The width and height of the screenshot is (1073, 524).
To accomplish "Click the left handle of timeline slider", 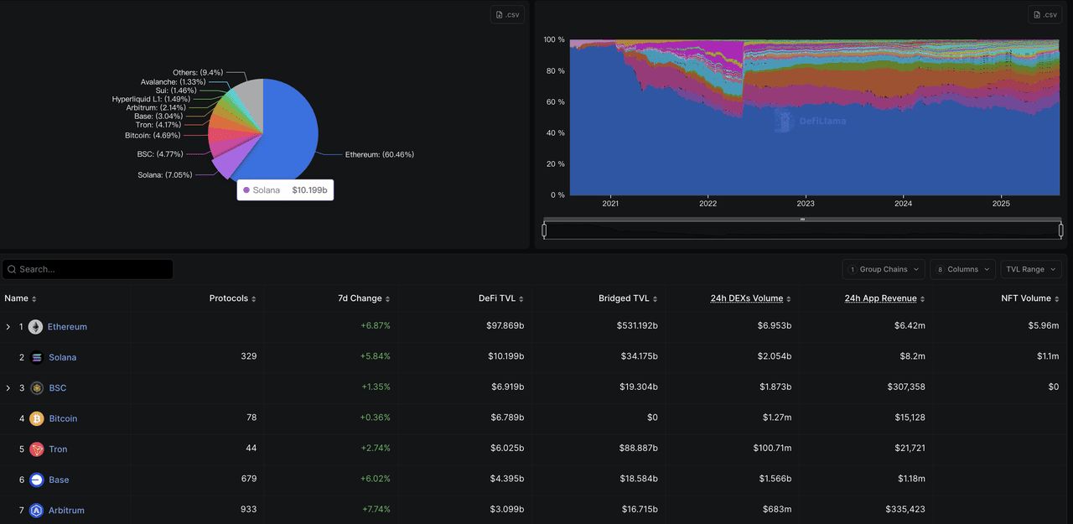I will [x=545, y=230].
